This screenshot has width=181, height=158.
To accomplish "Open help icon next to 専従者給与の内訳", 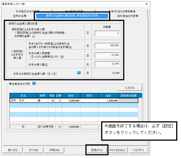I will pyautogui.click(x=34, y=83).
